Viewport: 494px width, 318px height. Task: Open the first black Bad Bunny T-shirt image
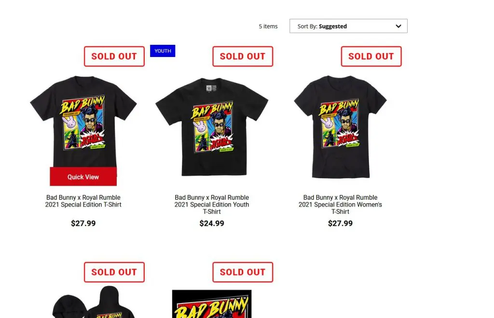(x=83, y=121)
